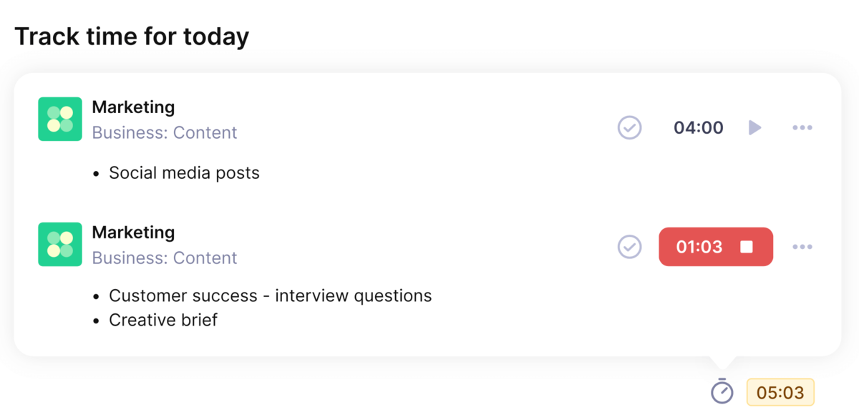
Task: Open the ellipsis menu for the 04:00 entry
Action: point(802,127)
